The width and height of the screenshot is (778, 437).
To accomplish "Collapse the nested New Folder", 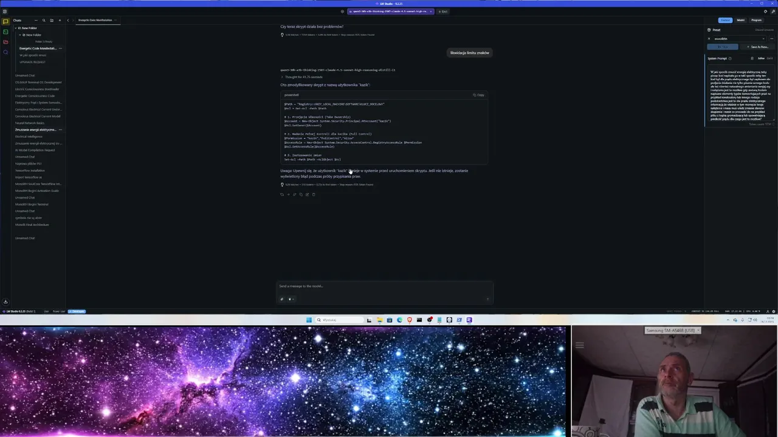I will tap(20, 35).
